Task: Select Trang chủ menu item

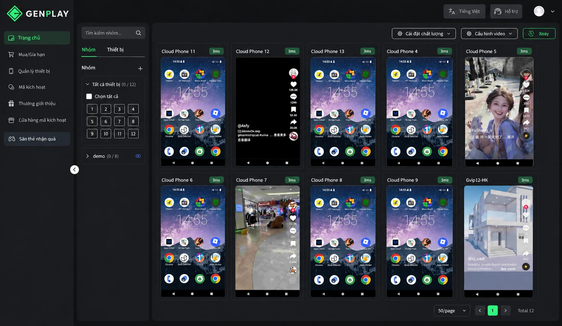Action: point(37,38)
